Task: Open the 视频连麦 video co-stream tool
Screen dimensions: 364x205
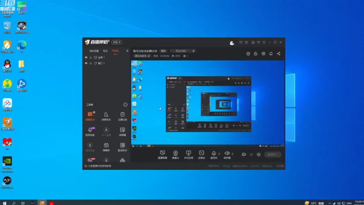Action: click(90, 132)
